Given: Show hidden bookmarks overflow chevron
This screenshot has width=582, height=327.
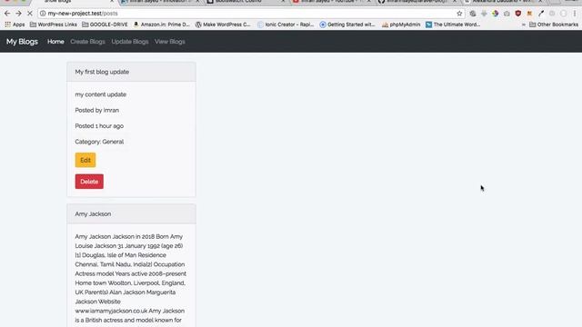Looking at the screenshot, I should click(x=524, y=25).
